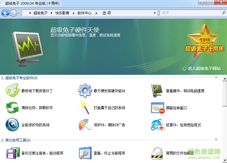This screenshot has width=227, height=163.
Task: Click the IE repair icon with first-aid kit
Action: pyautogui.click(x=158, y=125)
